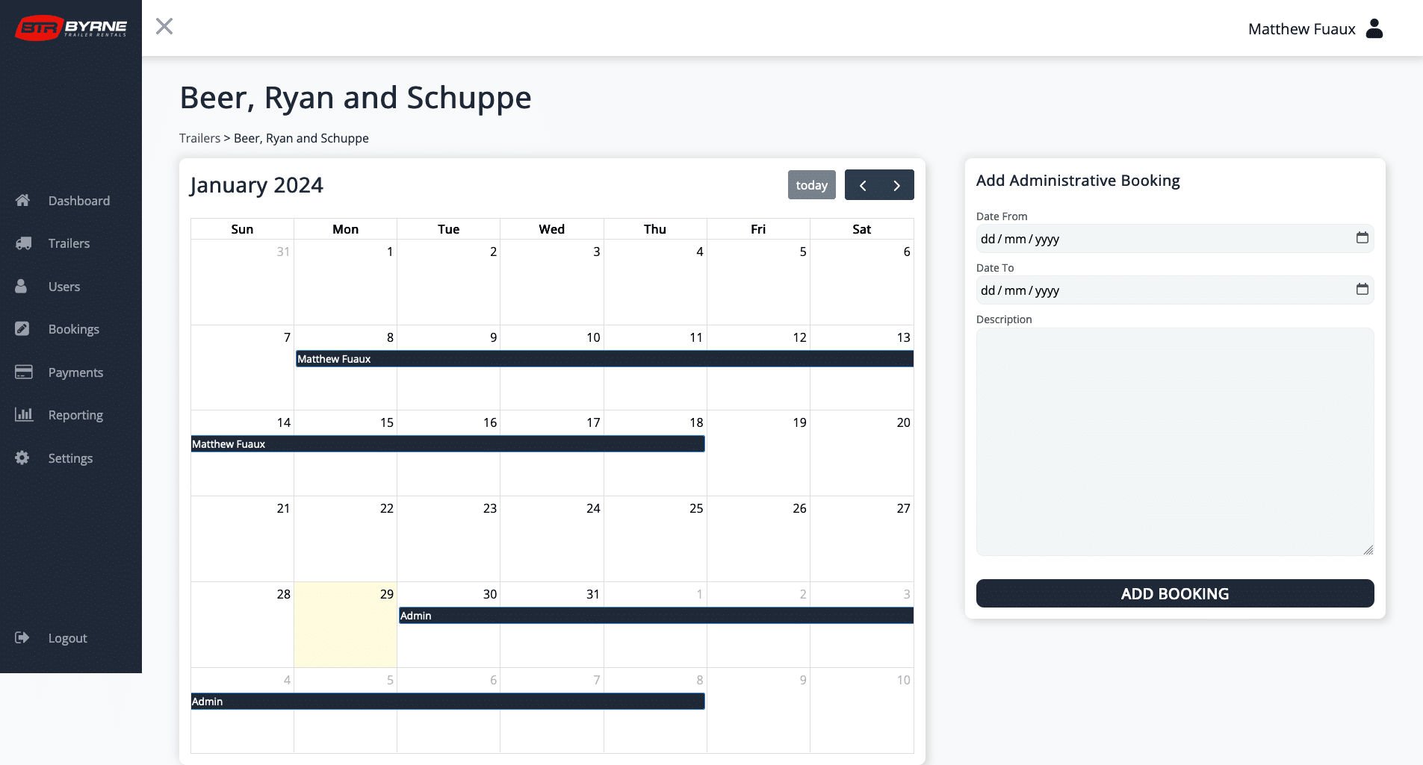Go to the previous month
The height and width of the screenshot is (765, 1423).
point(863,185)
